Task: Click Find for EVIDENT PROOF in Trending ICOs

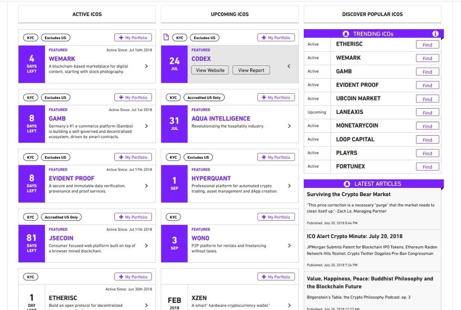Action: click(428, 85)
